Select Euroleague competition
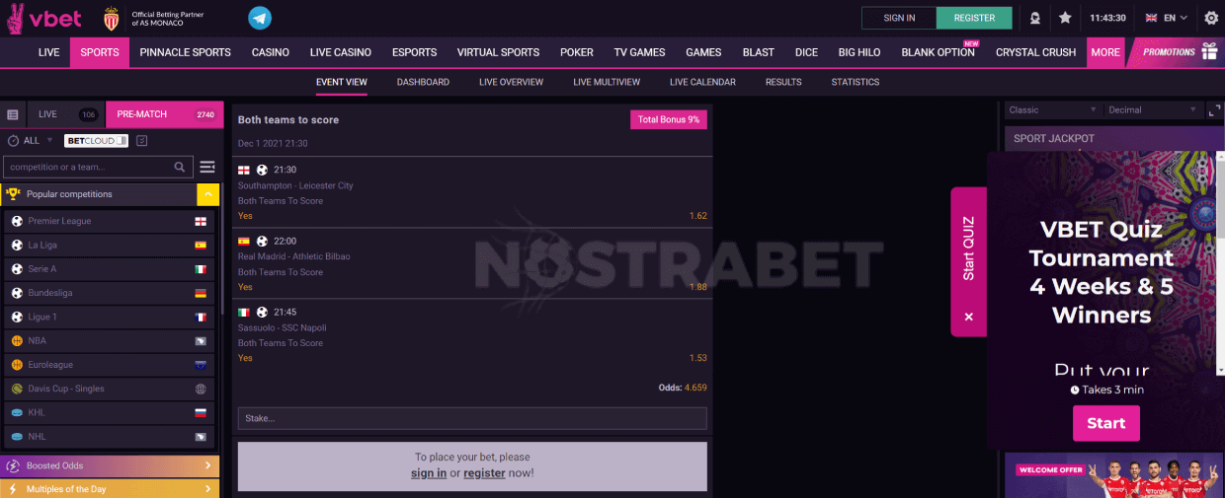This screenshot has height=498, width=1225. pos(110,365)
